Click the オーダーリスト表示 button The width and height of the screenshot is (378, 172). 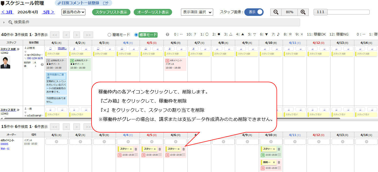click(153, 12)
